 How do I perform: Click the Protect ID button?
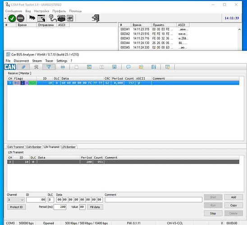tap(16, 207)
